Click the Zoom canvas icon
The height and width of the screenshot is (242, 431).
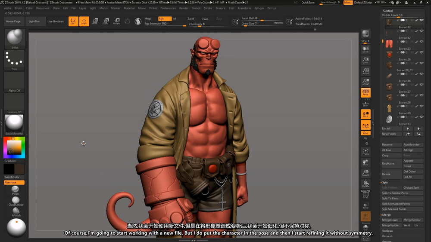coord(365,60)
